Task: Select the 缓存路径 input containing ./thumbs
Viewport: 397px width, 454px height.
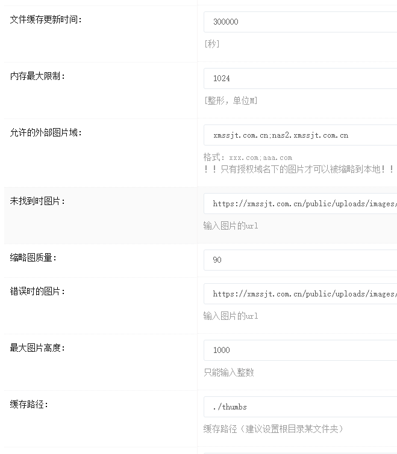Action: pyautogui.click(x=300, y=406)
